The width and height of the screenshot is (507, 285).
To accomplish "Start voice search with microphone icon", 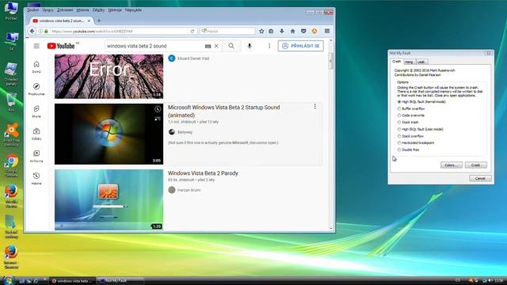I will coord(250,46).
